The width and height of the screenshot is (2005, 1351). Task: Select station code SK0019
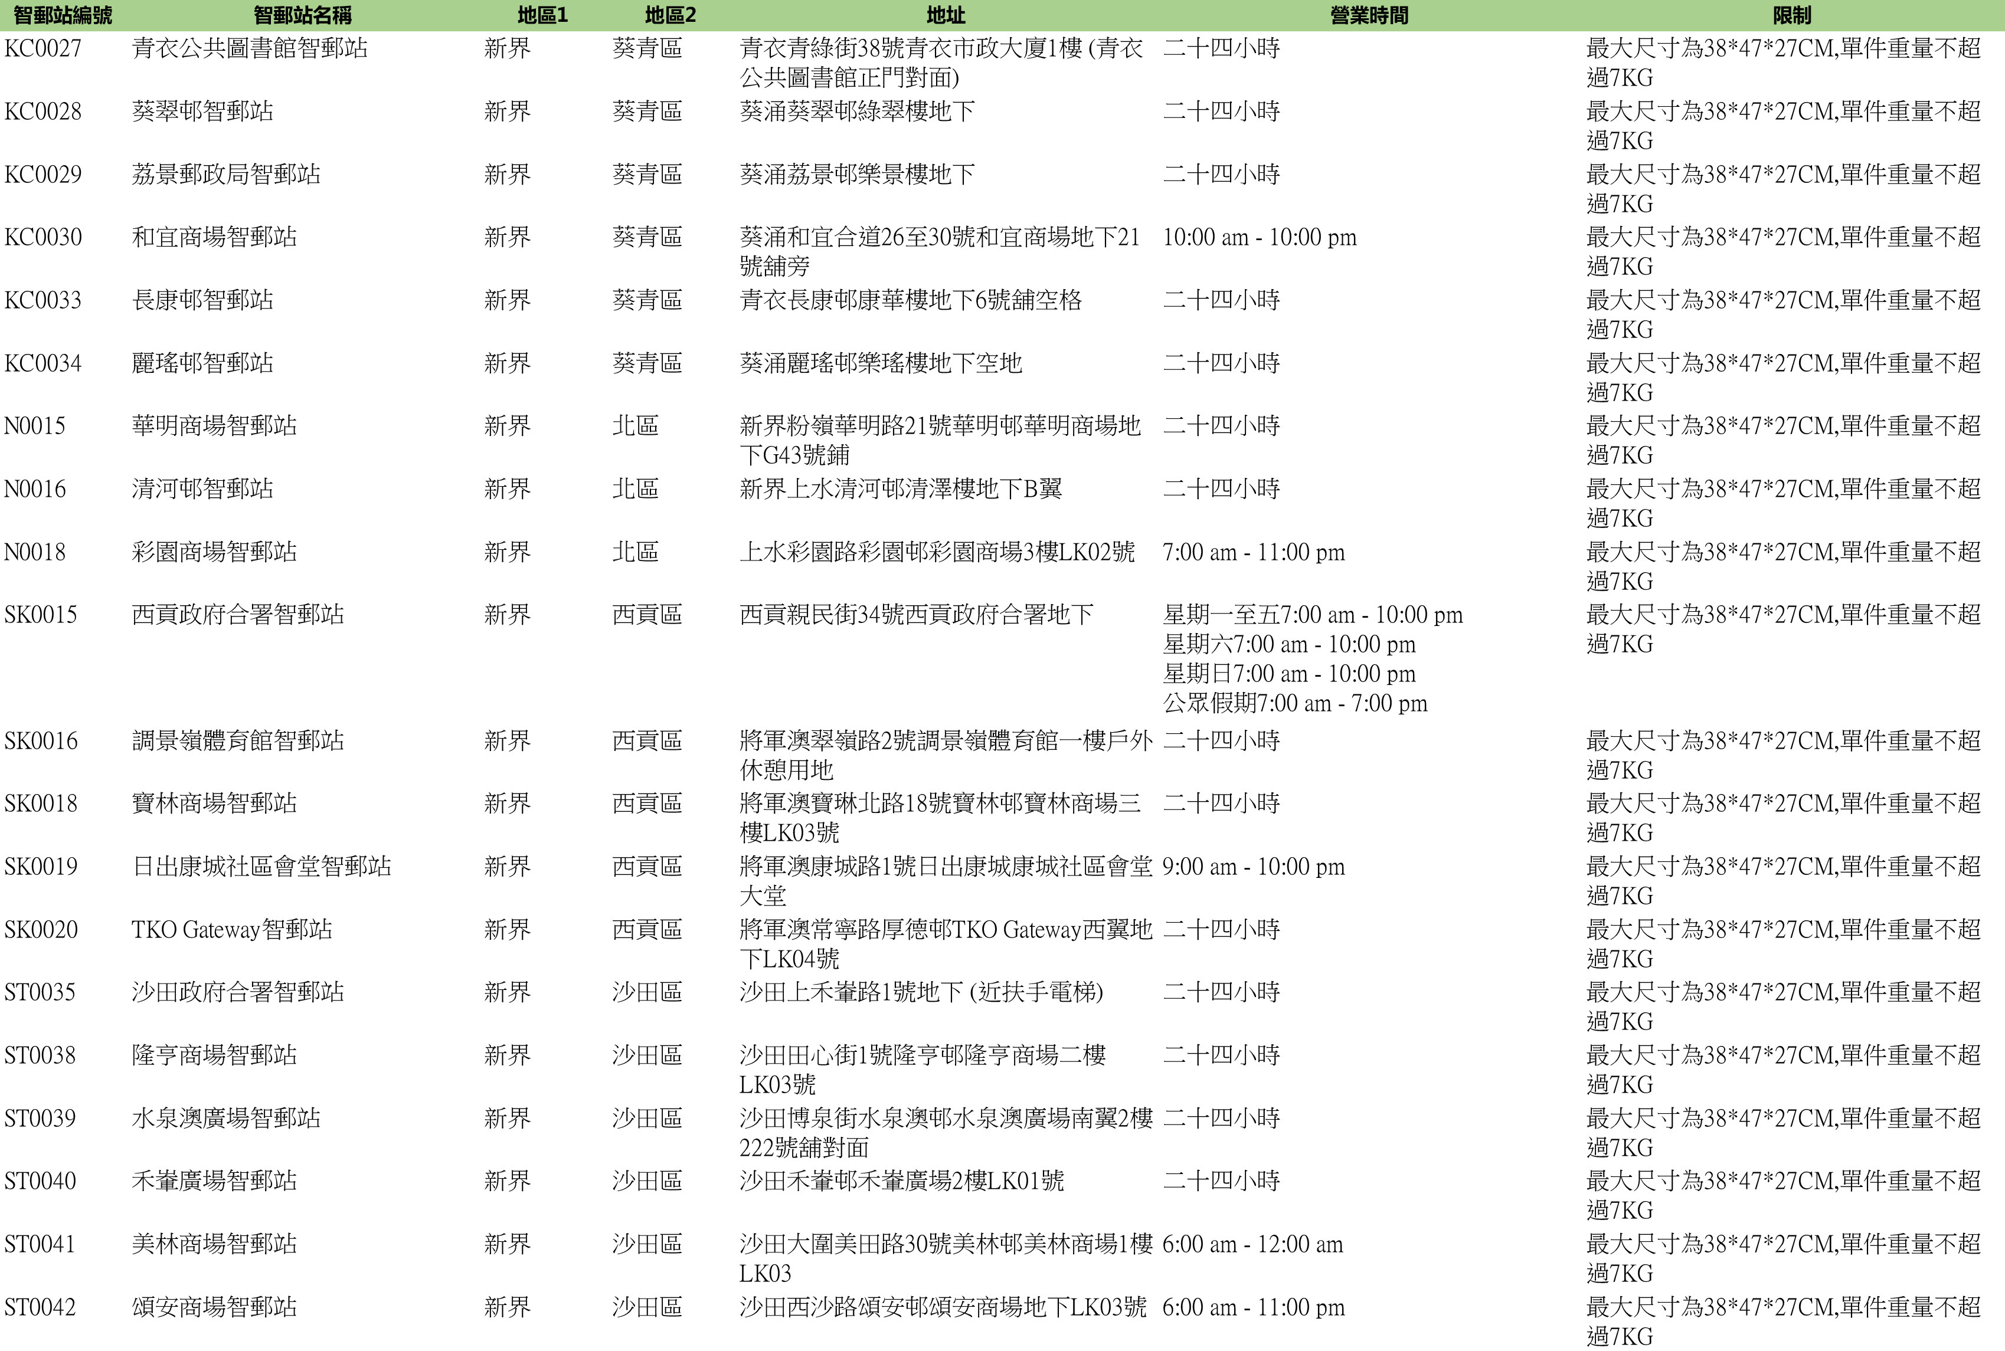click(x=41, y=866)
